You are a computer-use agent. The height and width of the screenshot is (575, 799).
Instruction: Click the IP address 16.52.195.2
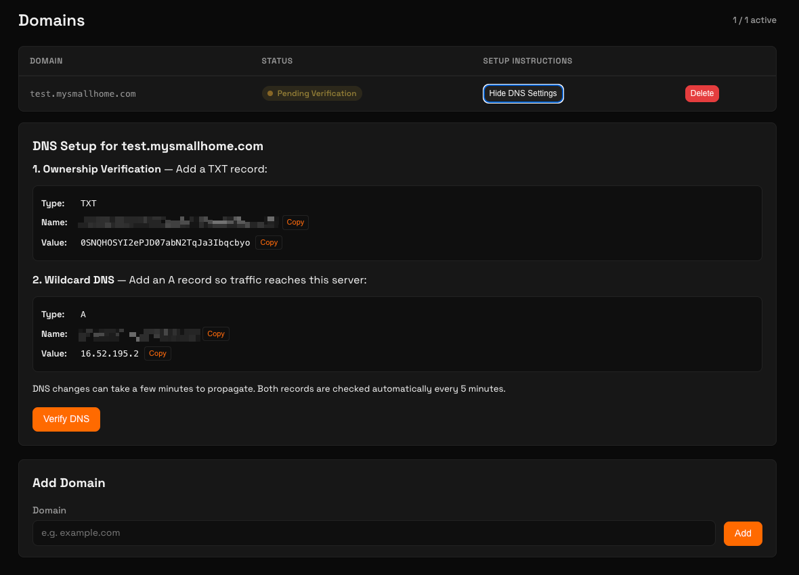click(x=110, y=353)
